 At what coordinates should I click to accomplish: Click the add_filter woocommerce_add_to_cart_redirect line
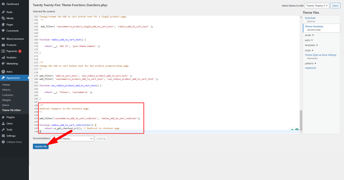pos(90,118)
